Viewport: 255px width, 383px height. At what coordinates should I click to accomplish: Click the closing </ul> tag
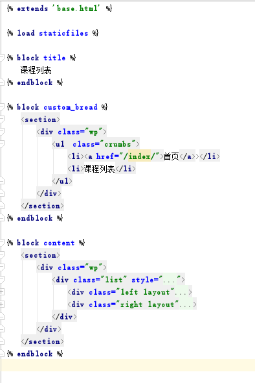point(62,181)
